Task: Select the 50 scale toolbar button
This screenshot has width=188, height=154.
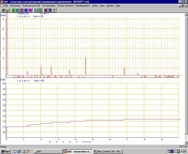Action: [22, 10]
